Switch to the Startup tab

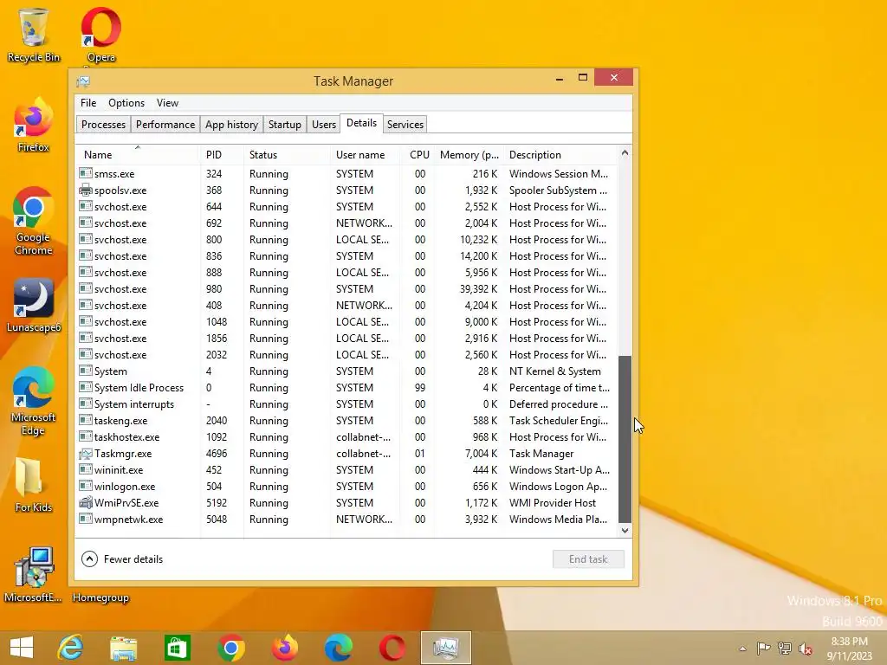(284, 125)
